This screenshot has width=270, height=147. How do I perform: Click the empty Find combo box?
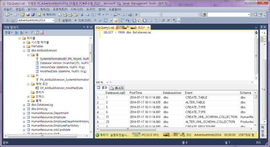point(229,15)
